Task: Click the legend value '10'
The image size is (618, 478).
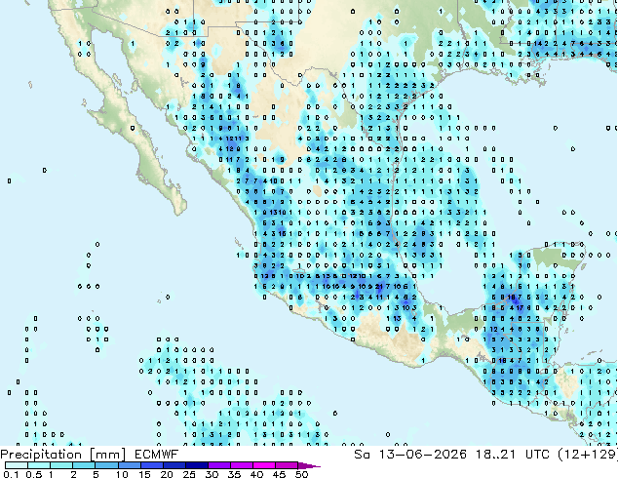Action: tap(122, 474)
